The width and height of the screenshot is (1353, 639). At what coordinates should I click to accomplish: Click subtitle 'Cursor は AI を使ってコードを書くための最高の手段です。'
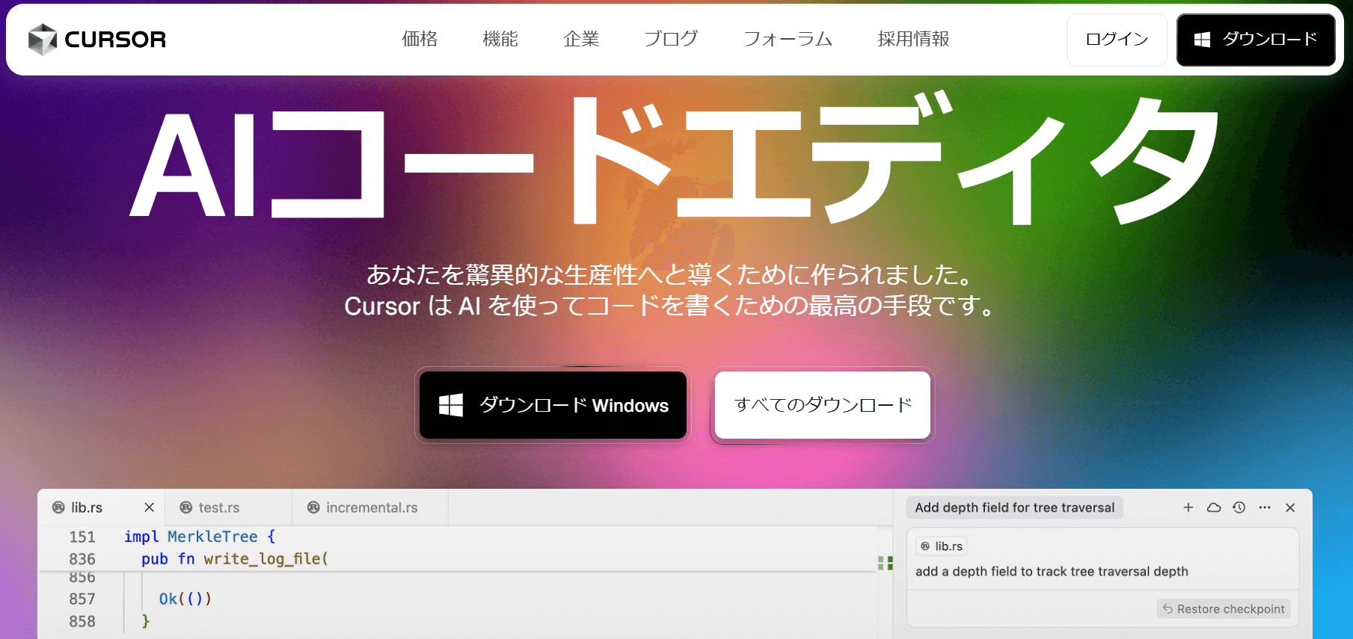click(670, 306)
